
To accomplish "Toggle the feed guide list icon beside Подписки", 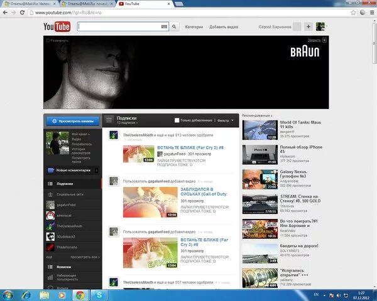I will coord(109,120).
